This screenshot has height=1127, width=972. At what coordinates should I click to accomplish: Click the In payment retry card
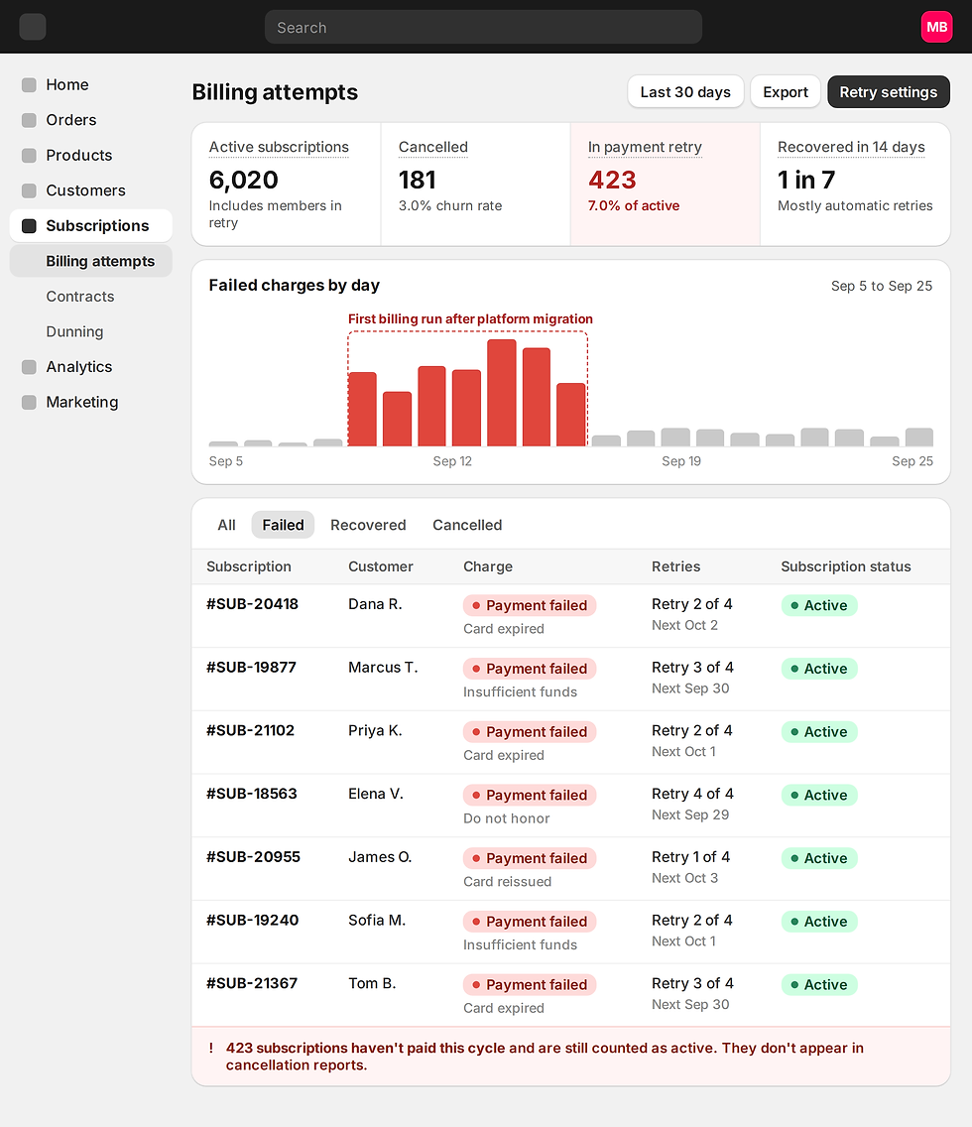click(x=666, y=184)
